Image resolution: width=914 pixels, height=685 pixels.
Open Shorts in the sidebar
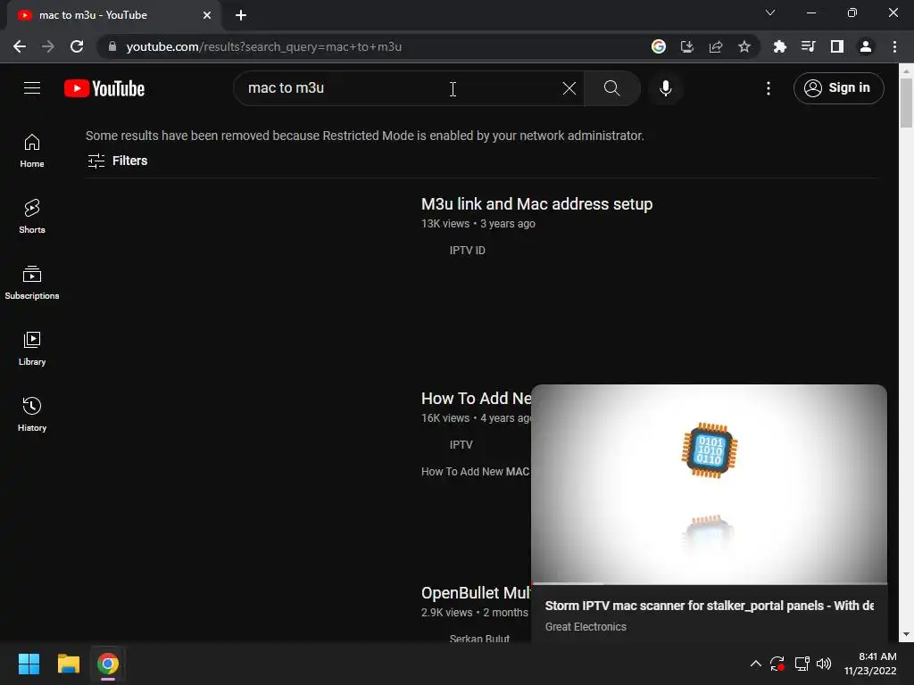[x=32, y=217]
